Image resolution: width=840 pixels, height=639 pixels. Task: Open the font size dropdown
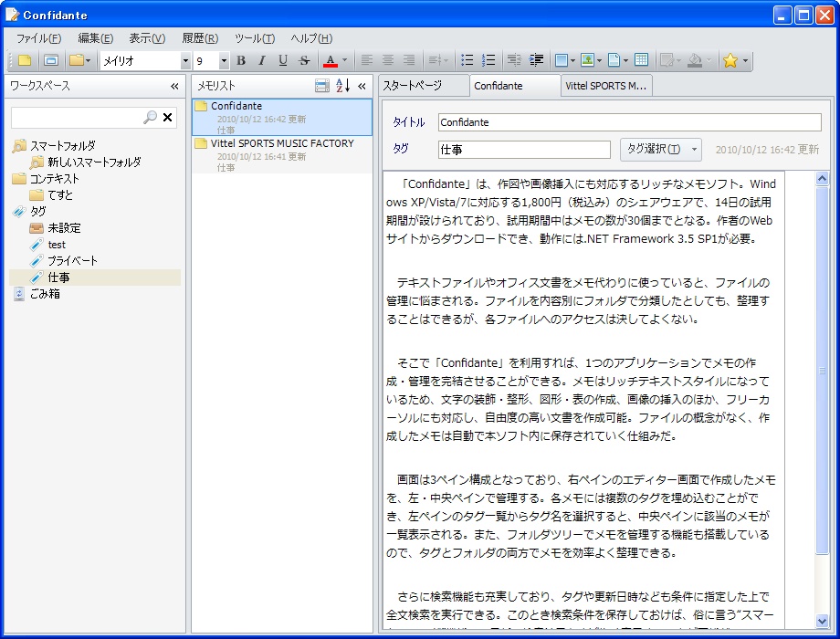[224, 59]
